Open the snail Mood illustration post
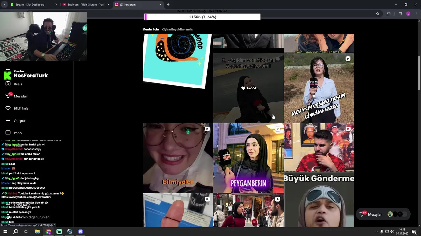 [178, 61]
